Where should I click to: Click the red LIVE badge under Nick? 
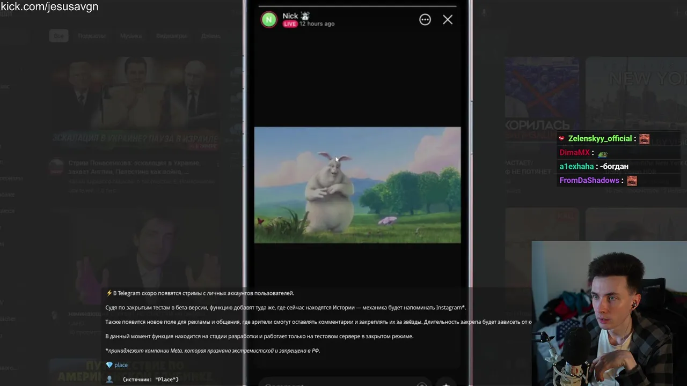point(290,24)
